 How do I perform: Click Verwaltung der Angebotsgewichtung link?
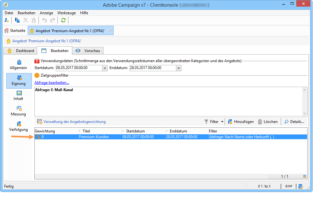pyautogui.click(x=74, y=122)
